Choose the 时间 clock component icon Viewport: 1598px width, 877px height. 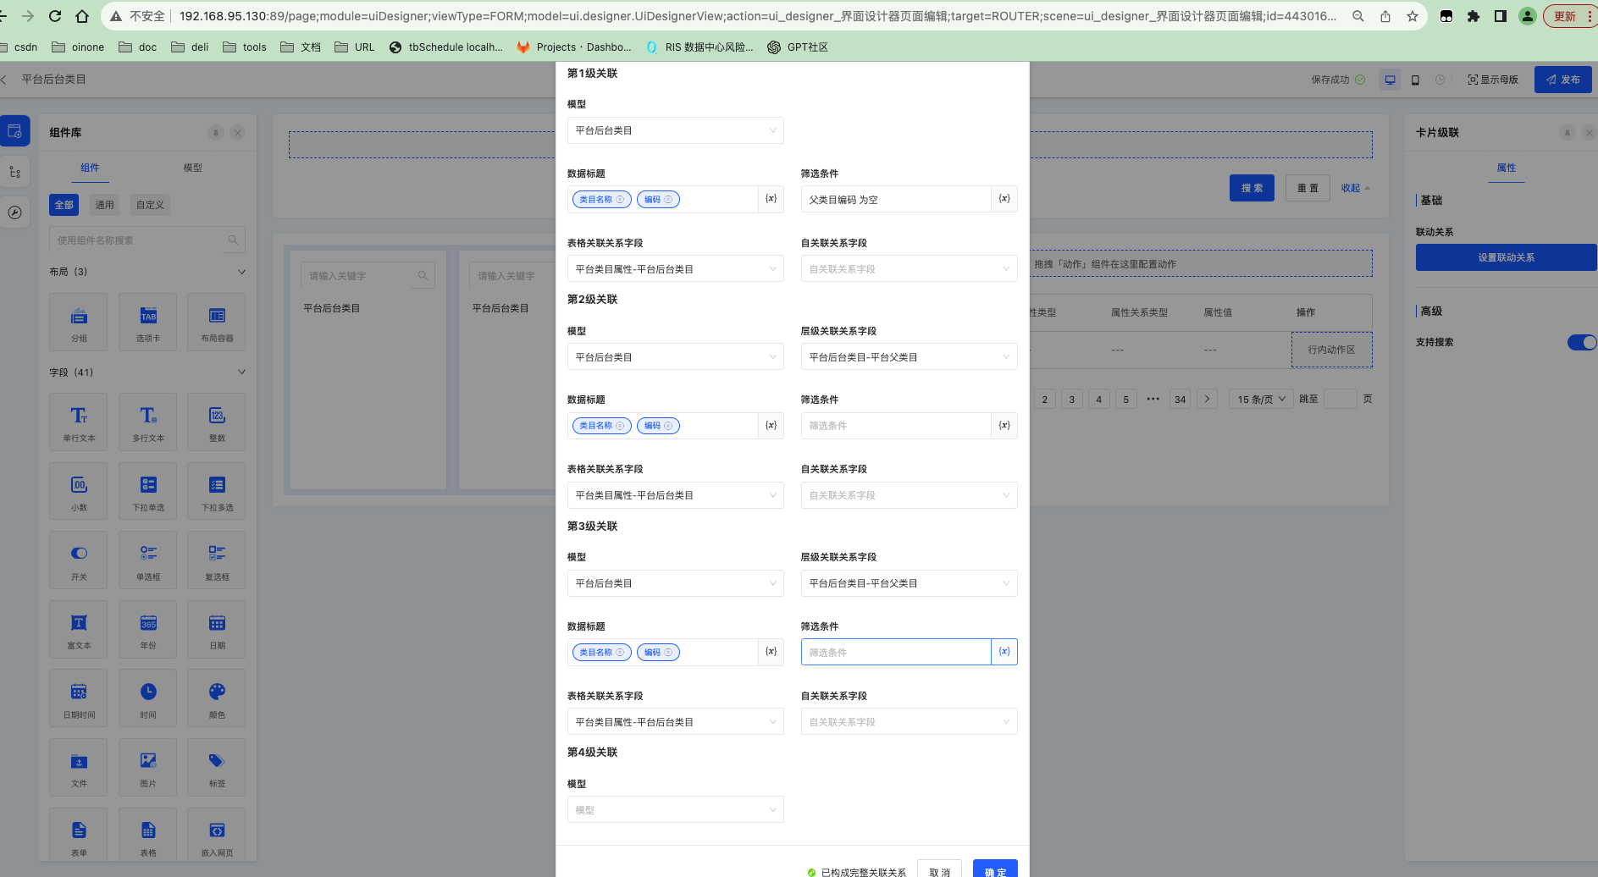tap(148, 698)
